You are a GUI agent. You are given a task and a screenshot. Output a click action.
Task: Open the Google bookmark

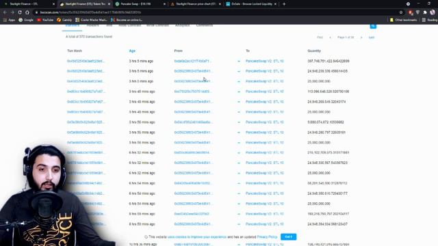tap(26, 20)
